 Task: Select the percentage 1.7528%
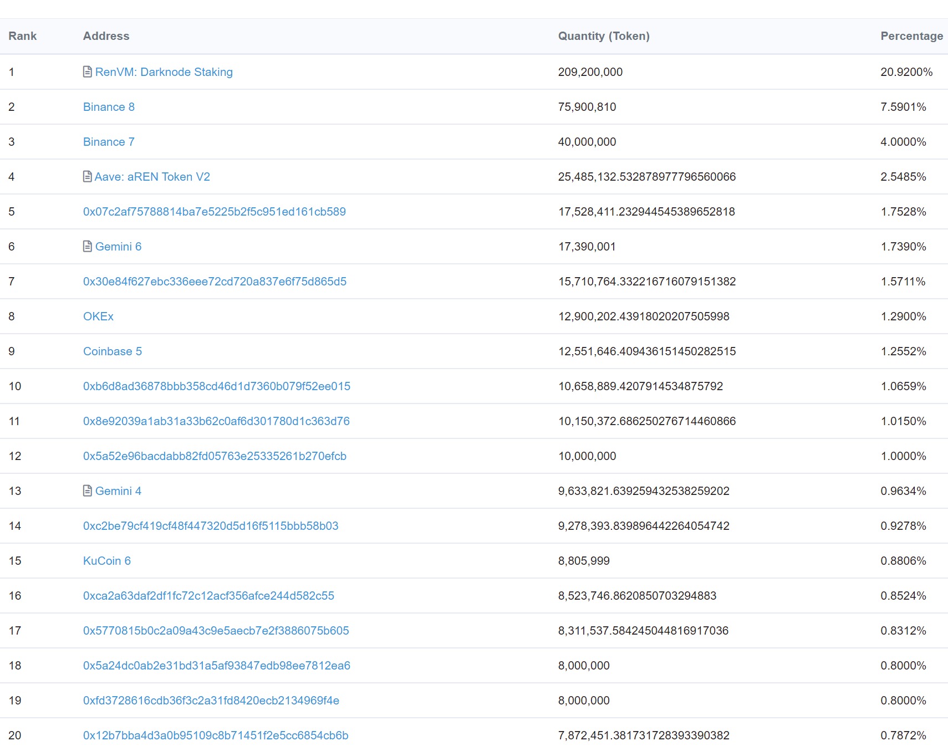point(904,212)
